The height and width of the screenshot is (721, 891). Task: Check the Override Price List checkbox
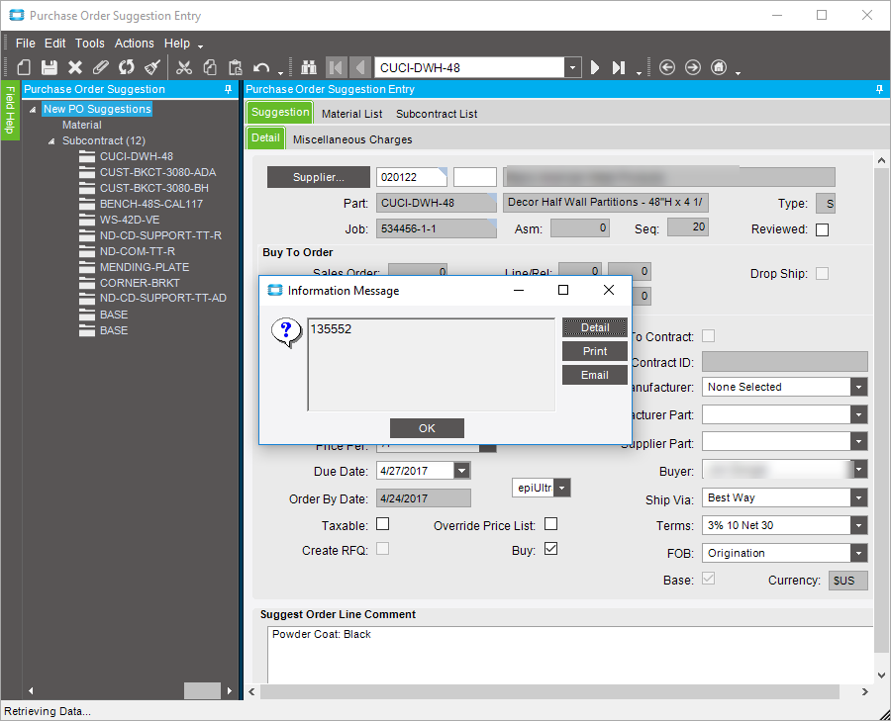pyautogui.click(x=551, y=524)
